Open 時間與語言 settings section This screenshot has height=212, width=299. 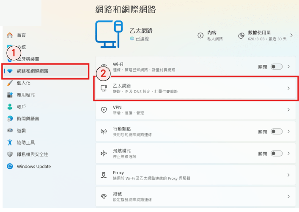point(28,119)
